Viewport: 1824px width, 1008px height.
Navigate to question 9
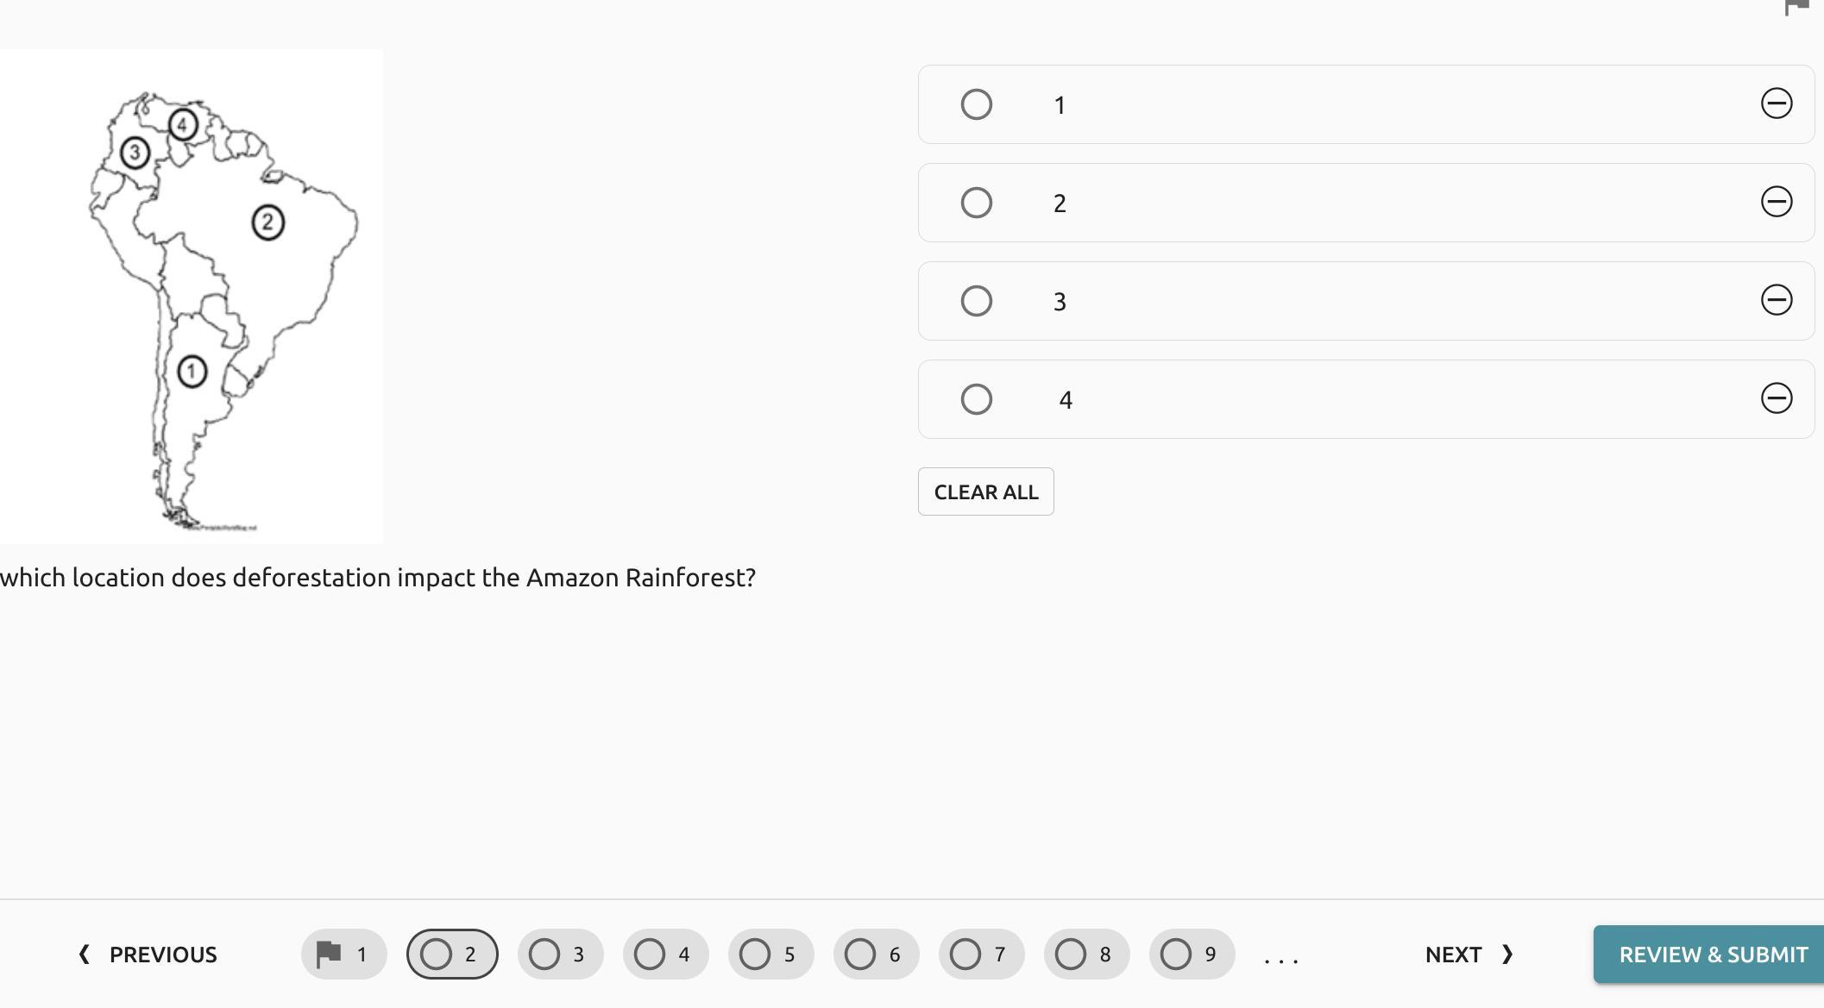click(x=1192, y=955)
